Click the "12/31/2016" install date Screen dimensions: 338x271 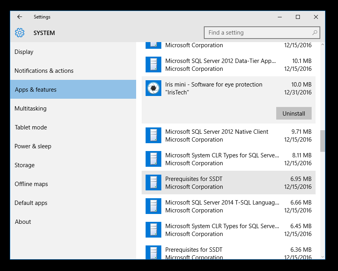pyautogui.click(x=298, y=92)
